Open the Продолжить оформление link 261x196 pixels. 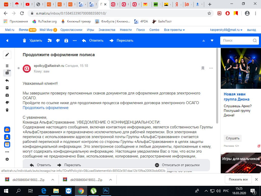[x=46, y=108]
